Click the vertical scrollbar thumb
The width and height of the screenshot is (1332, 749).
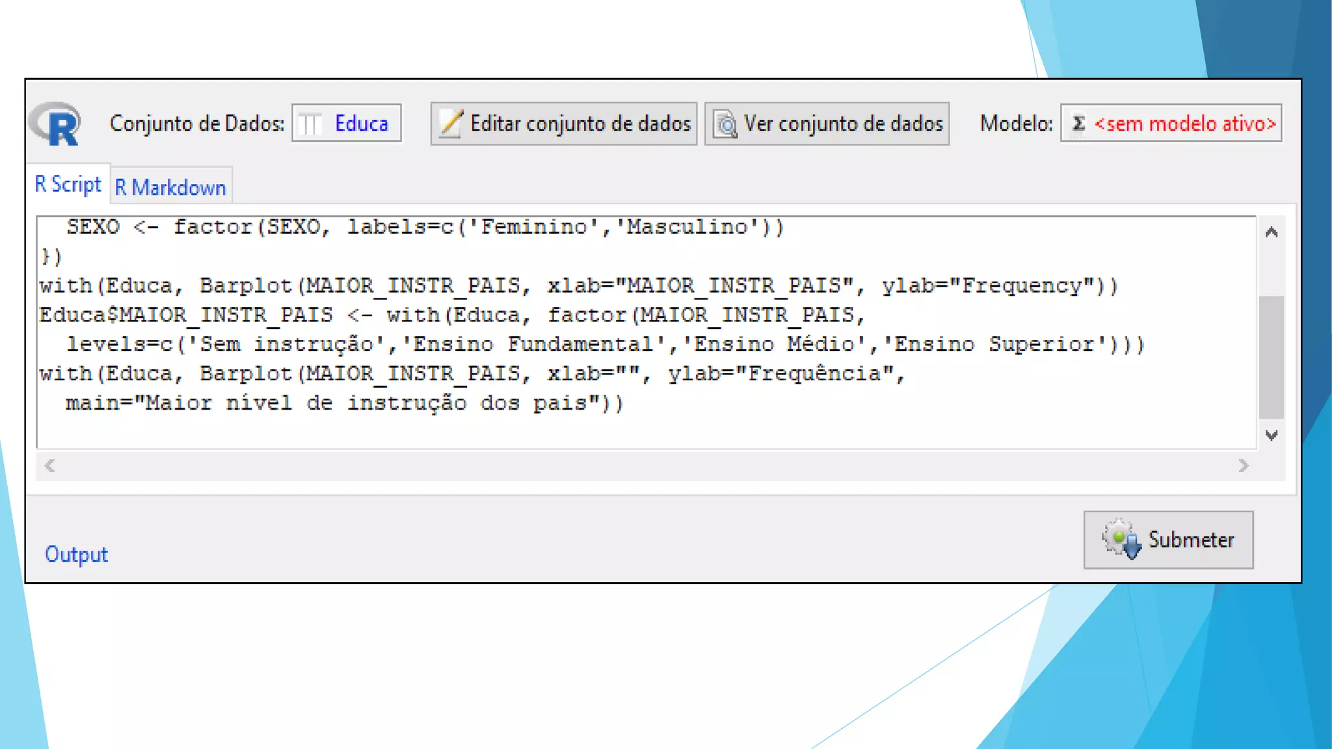click(x=1271, y=356)
